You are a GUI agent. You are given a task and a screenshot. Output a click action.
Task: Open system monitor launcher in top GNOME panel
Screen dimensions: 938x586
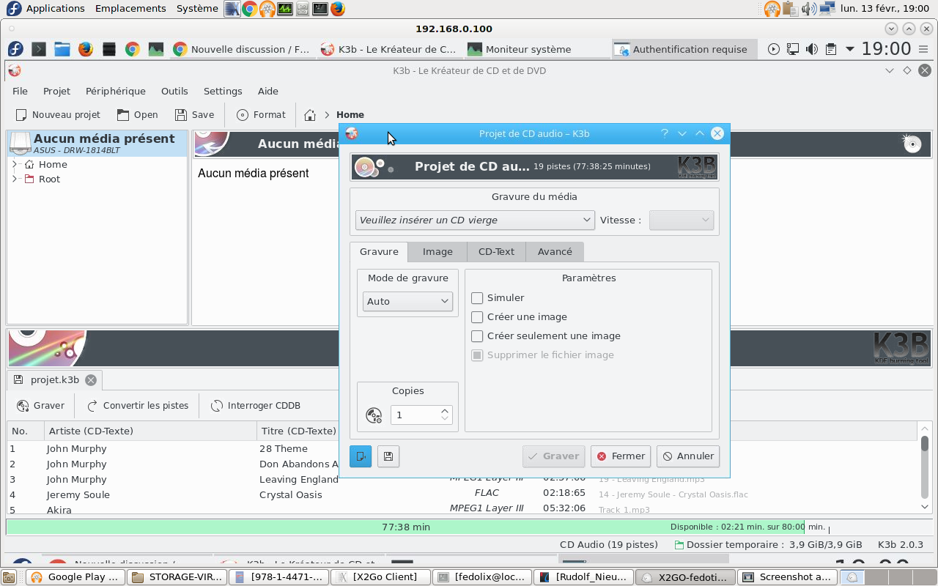click(x=285, y=9)
